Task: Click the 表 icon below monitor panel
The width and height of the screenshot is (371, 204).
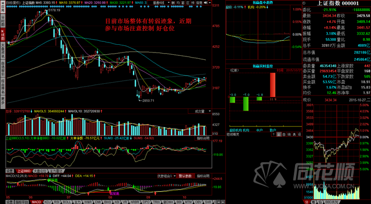Action: click(294, 134)
